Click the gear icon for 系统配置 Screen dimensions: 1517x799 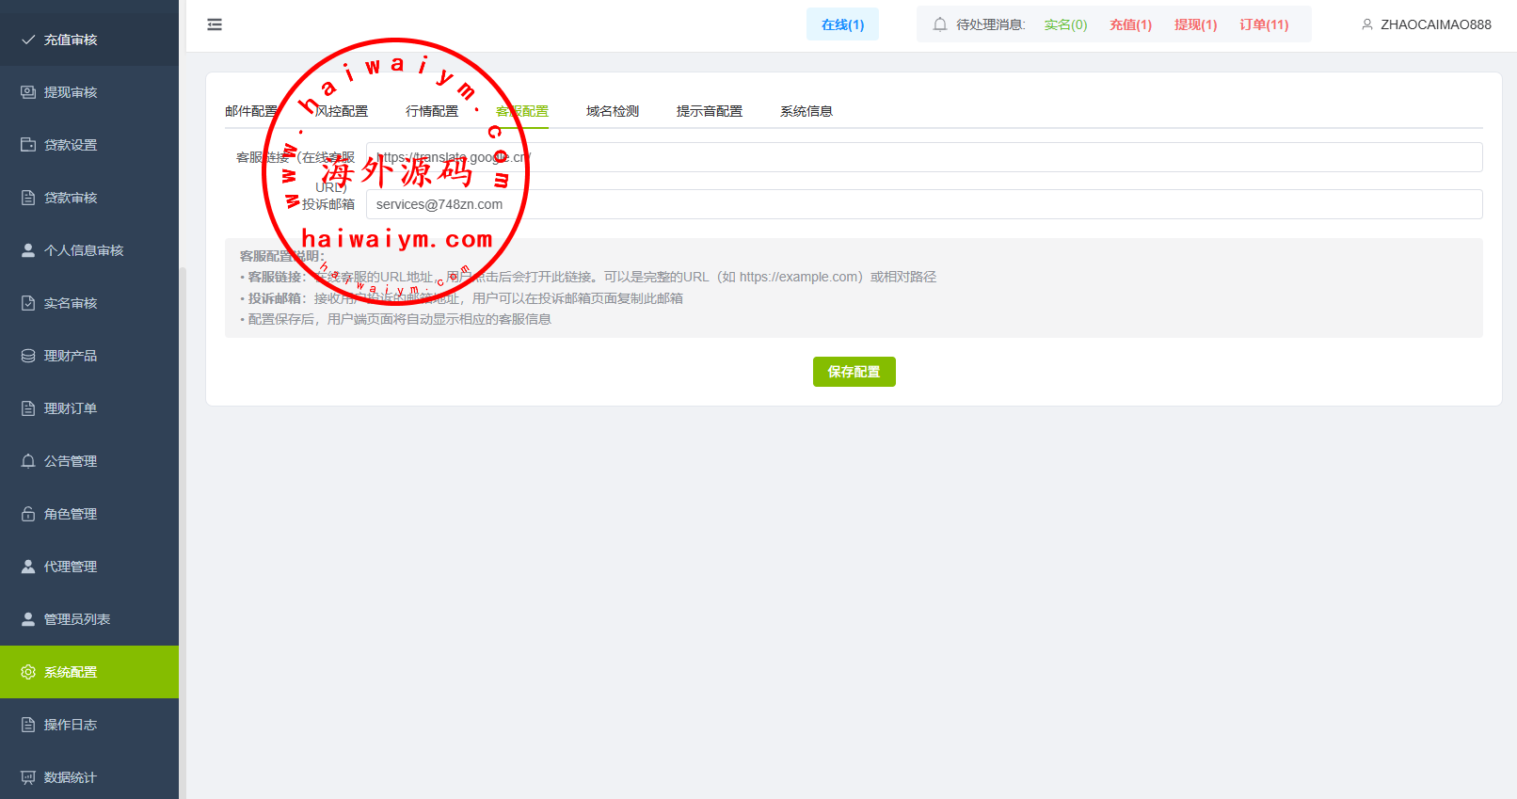click(28, 672)
